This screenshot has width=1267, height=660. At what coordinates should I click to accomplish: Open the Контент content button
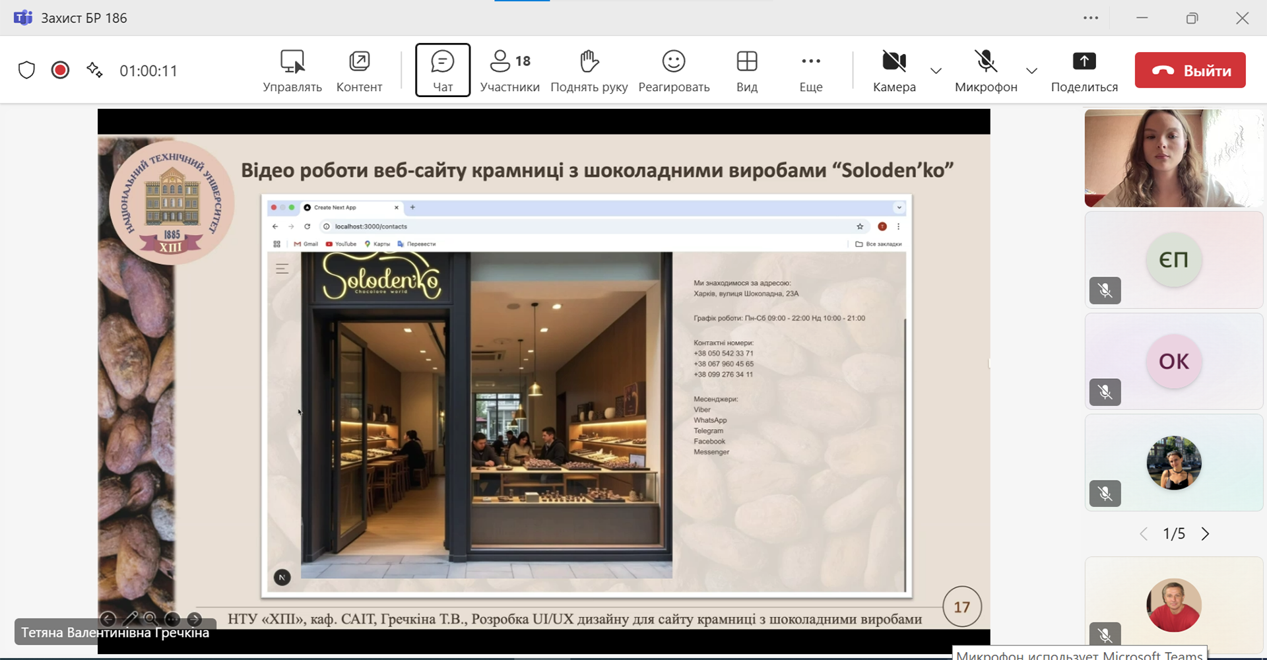(359, 70)
